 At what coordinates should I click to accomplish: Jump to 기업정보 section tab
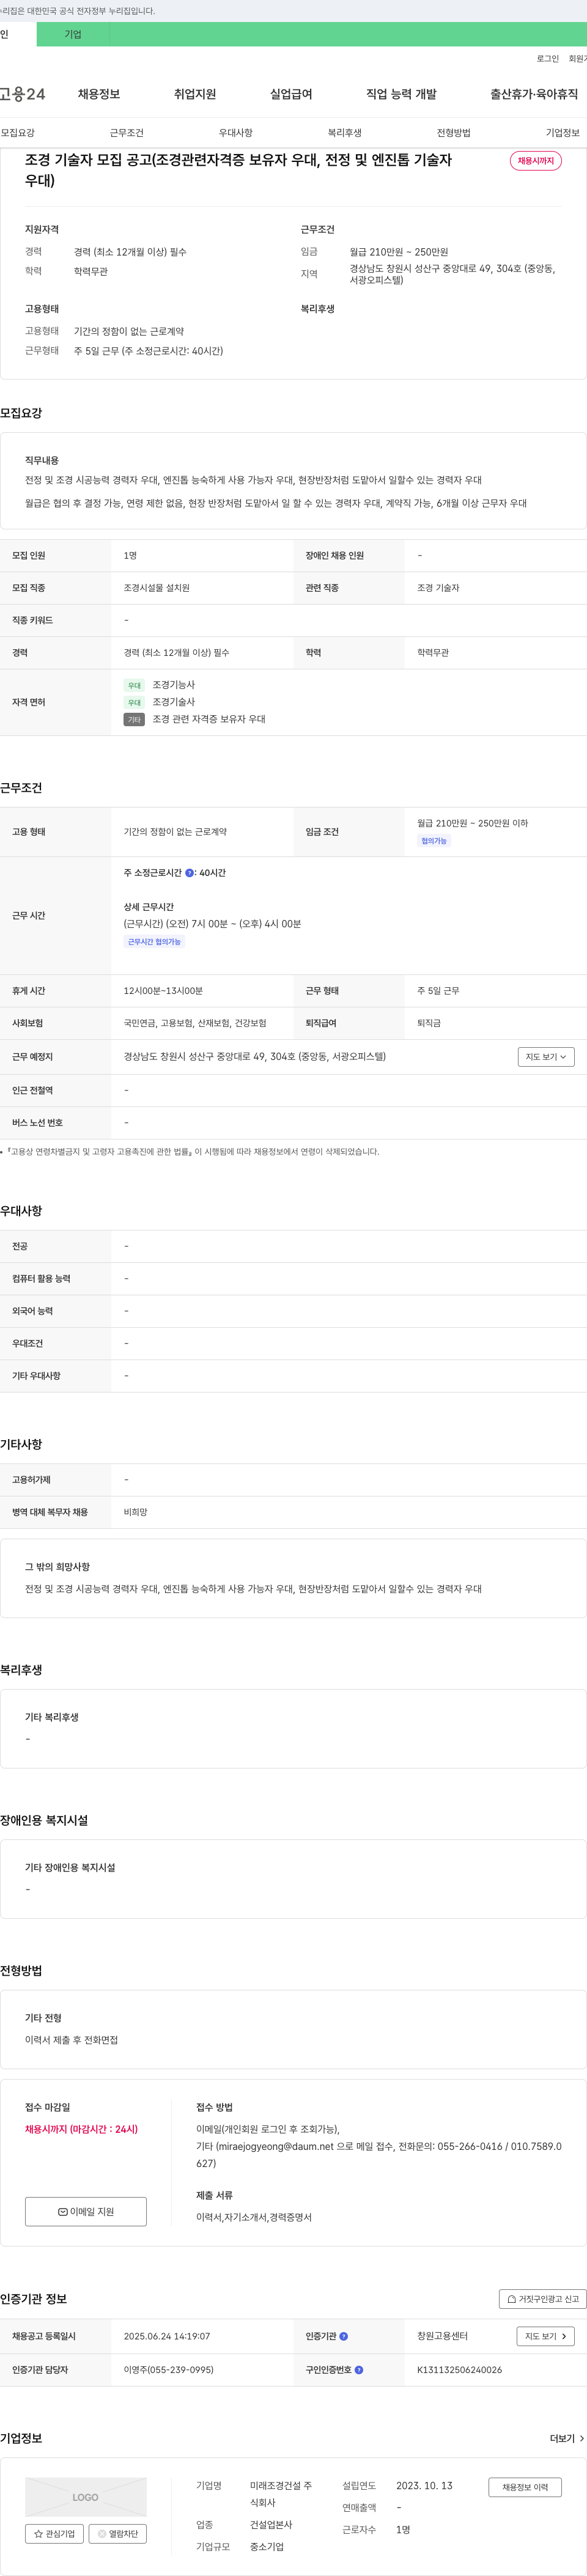pos(563,133)
